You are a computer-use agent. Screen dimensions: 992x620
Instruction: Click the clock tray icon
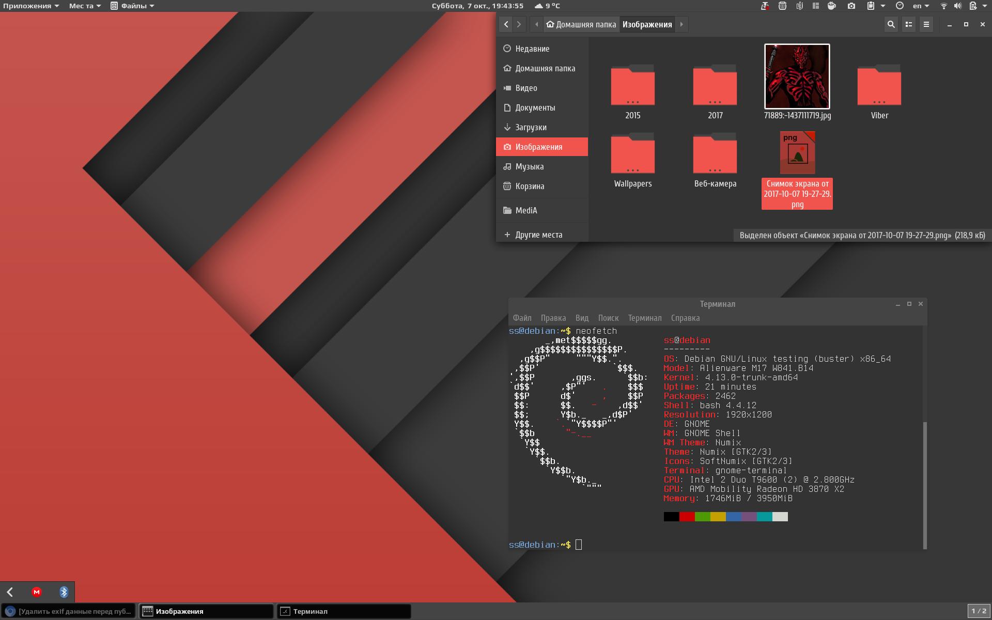900,6
